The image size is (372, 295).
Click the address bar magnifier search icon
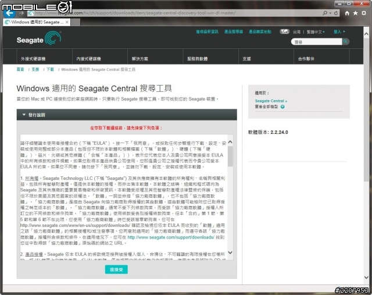[325, 13]
